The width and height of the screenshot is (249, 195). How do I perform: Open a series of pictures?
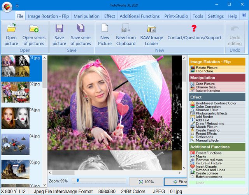34,29
